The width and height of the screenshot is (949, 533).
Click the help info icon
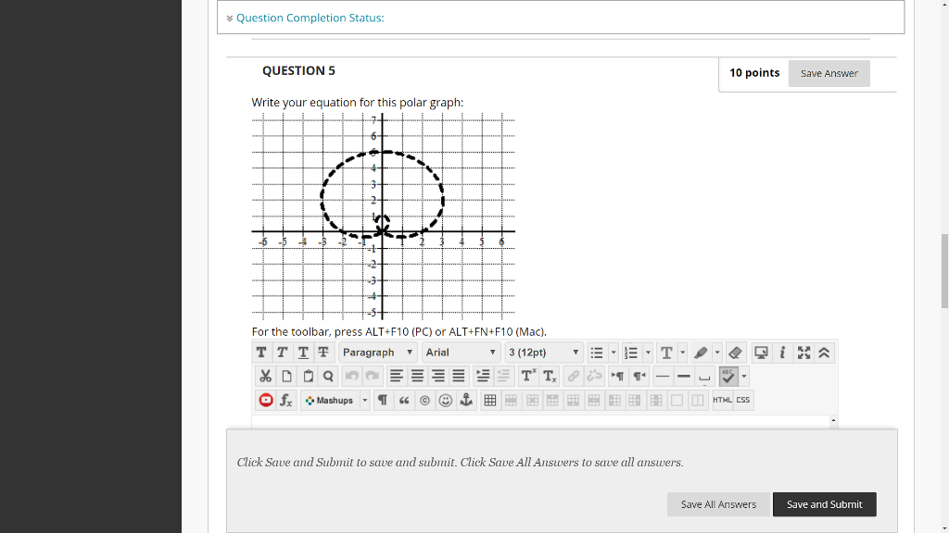coord(782,353)
